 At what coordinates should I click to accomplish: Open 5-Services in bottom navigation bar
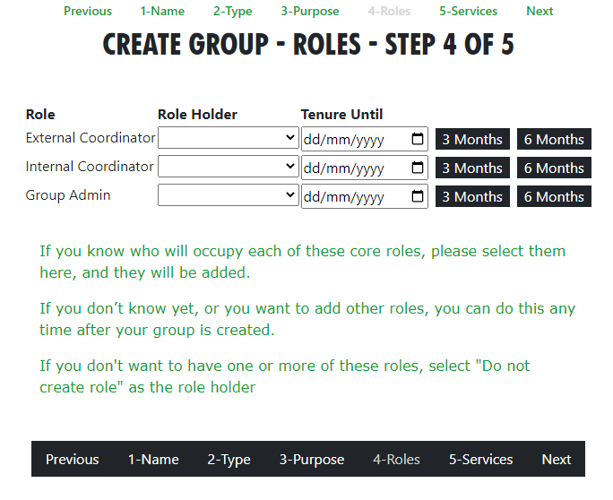[x=480, y=459]
